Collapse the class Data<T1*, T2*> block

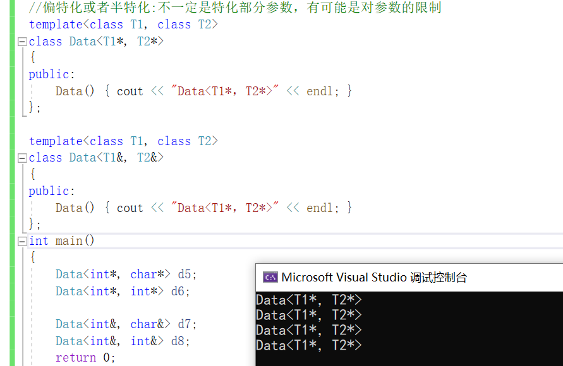22,42
